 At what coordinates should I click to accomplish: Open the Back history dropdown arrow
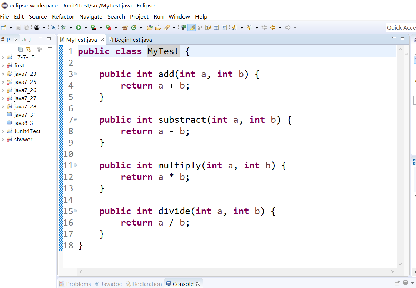(x=280, y=27)
